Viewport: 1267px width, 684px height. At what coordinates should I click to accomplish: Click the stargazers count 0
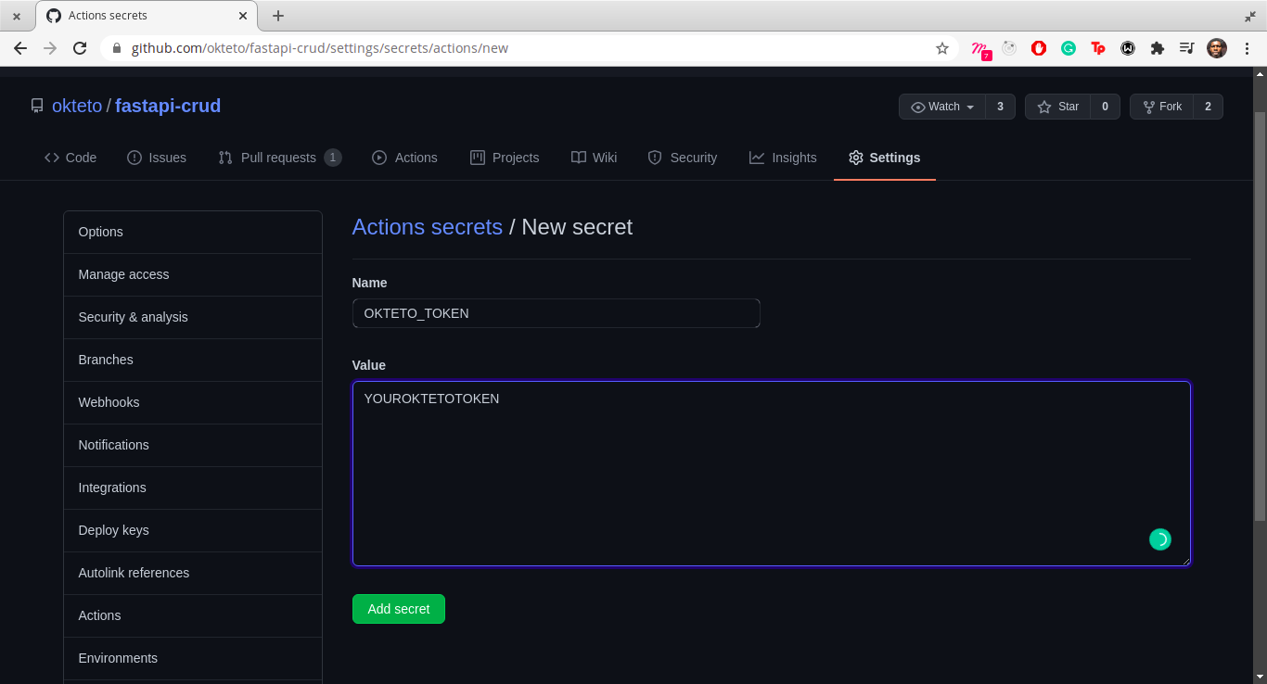(x=1105, y=107)
